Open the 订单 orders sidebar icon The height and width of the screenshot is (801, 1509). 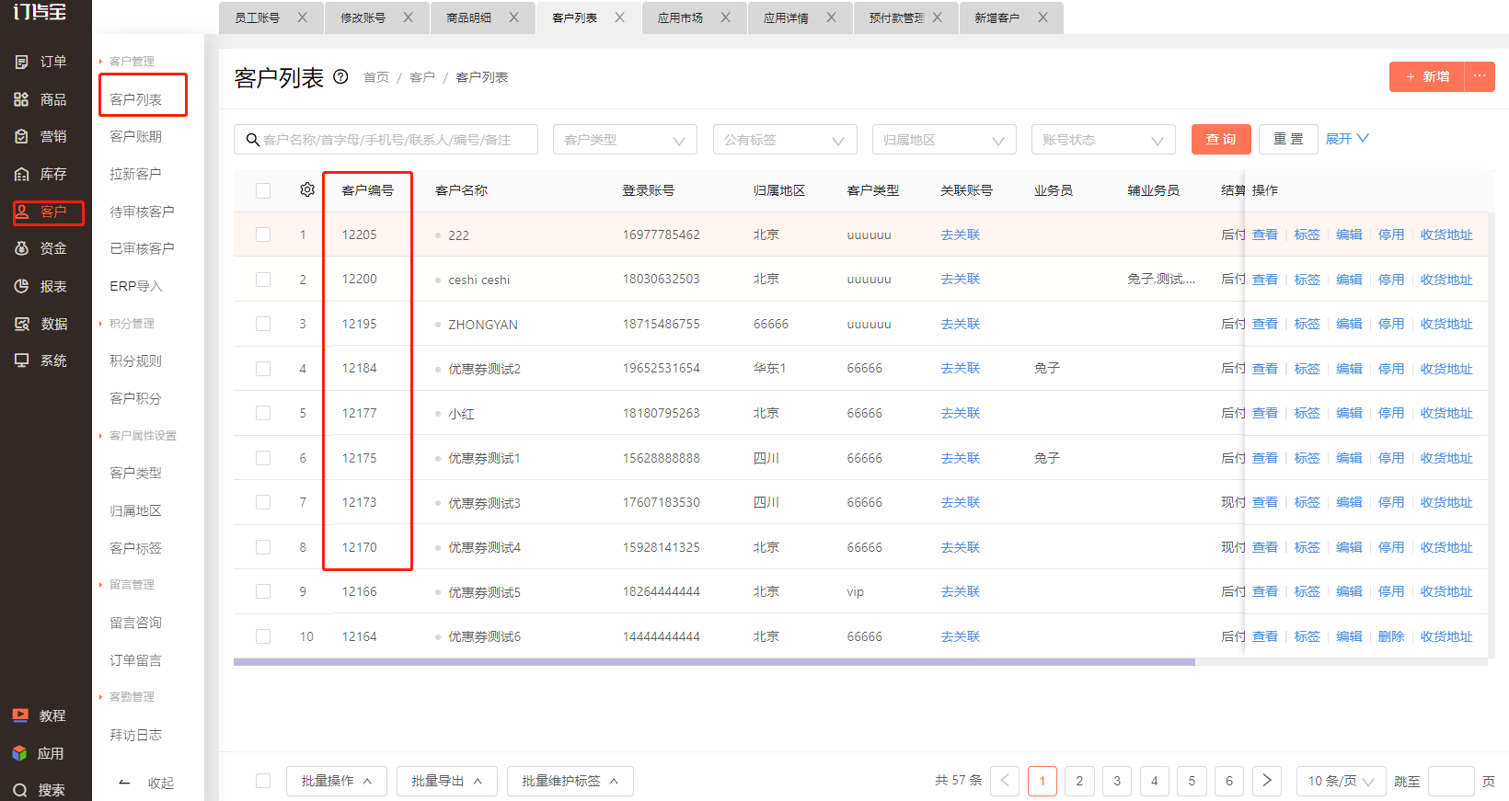pos(21,62)
